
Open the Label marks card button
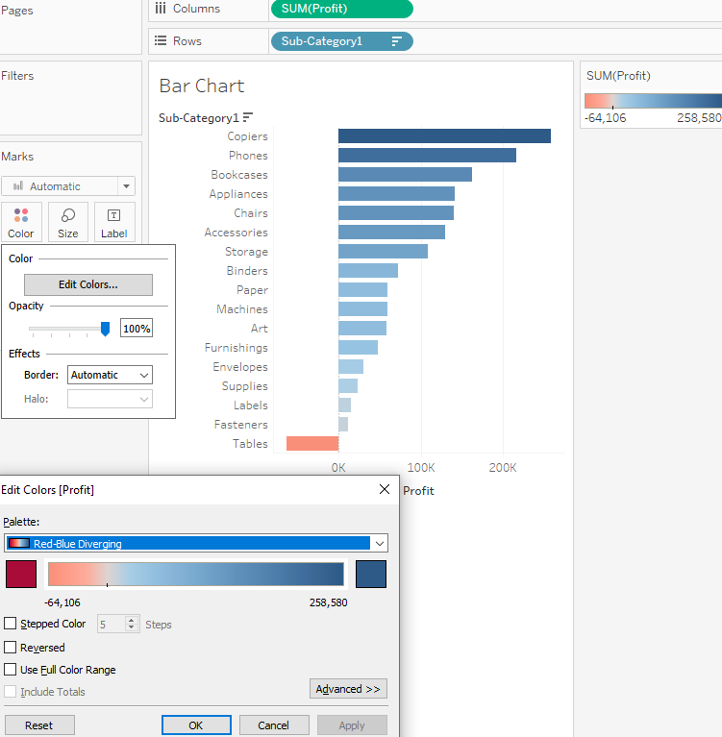pyautogui.click(x=113, y=222)
